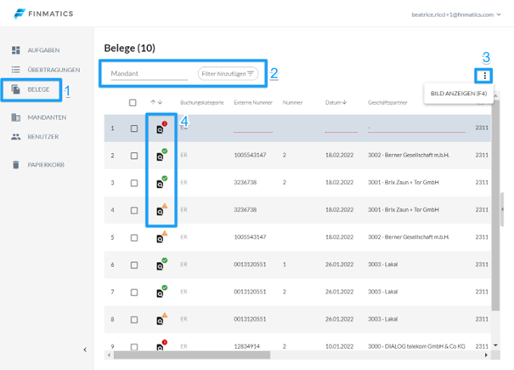Viewport: 514px width, 370px height.
Task: Click the horizontal scrollbar thumb
Action: (x=192, y=355)
